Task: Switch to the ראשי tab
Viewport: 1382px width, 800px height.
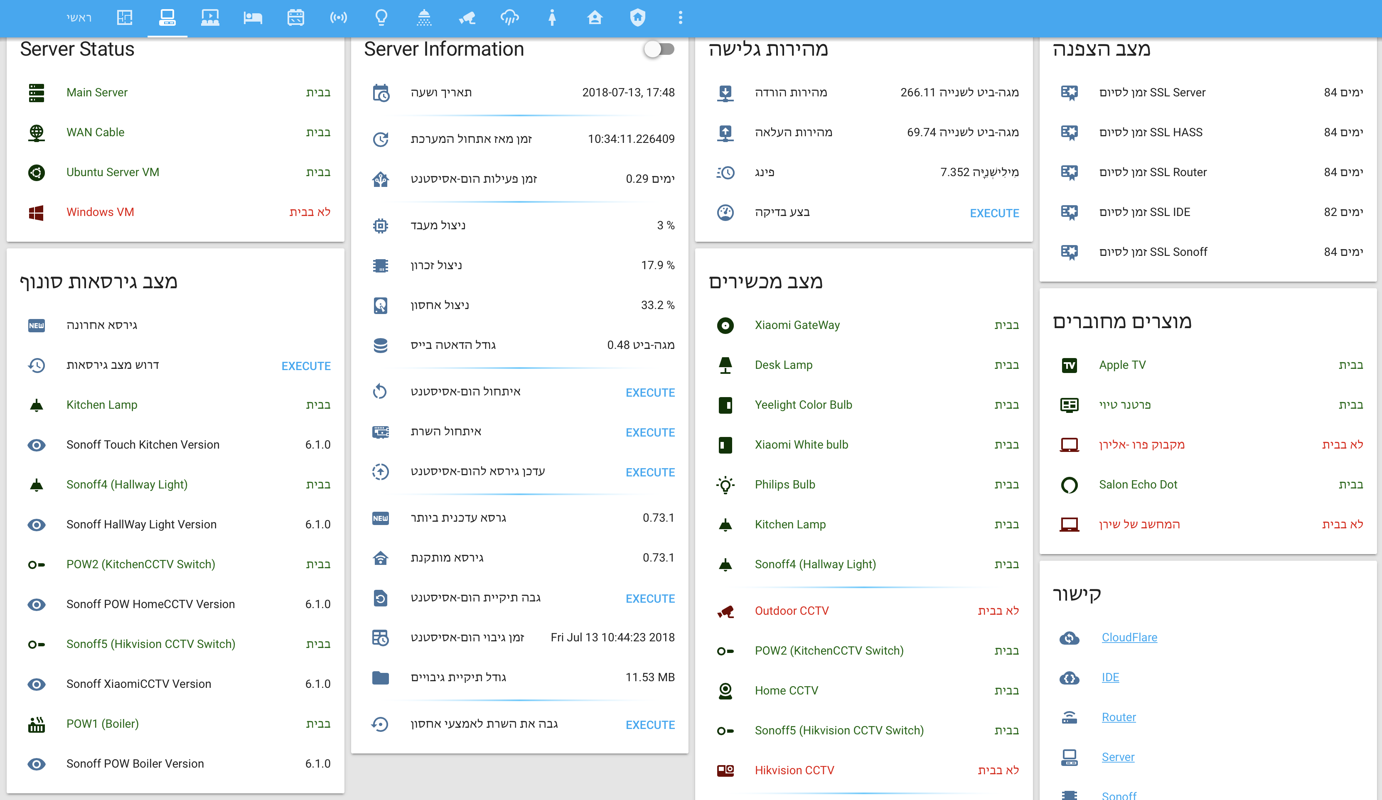Action: (79, 17)
